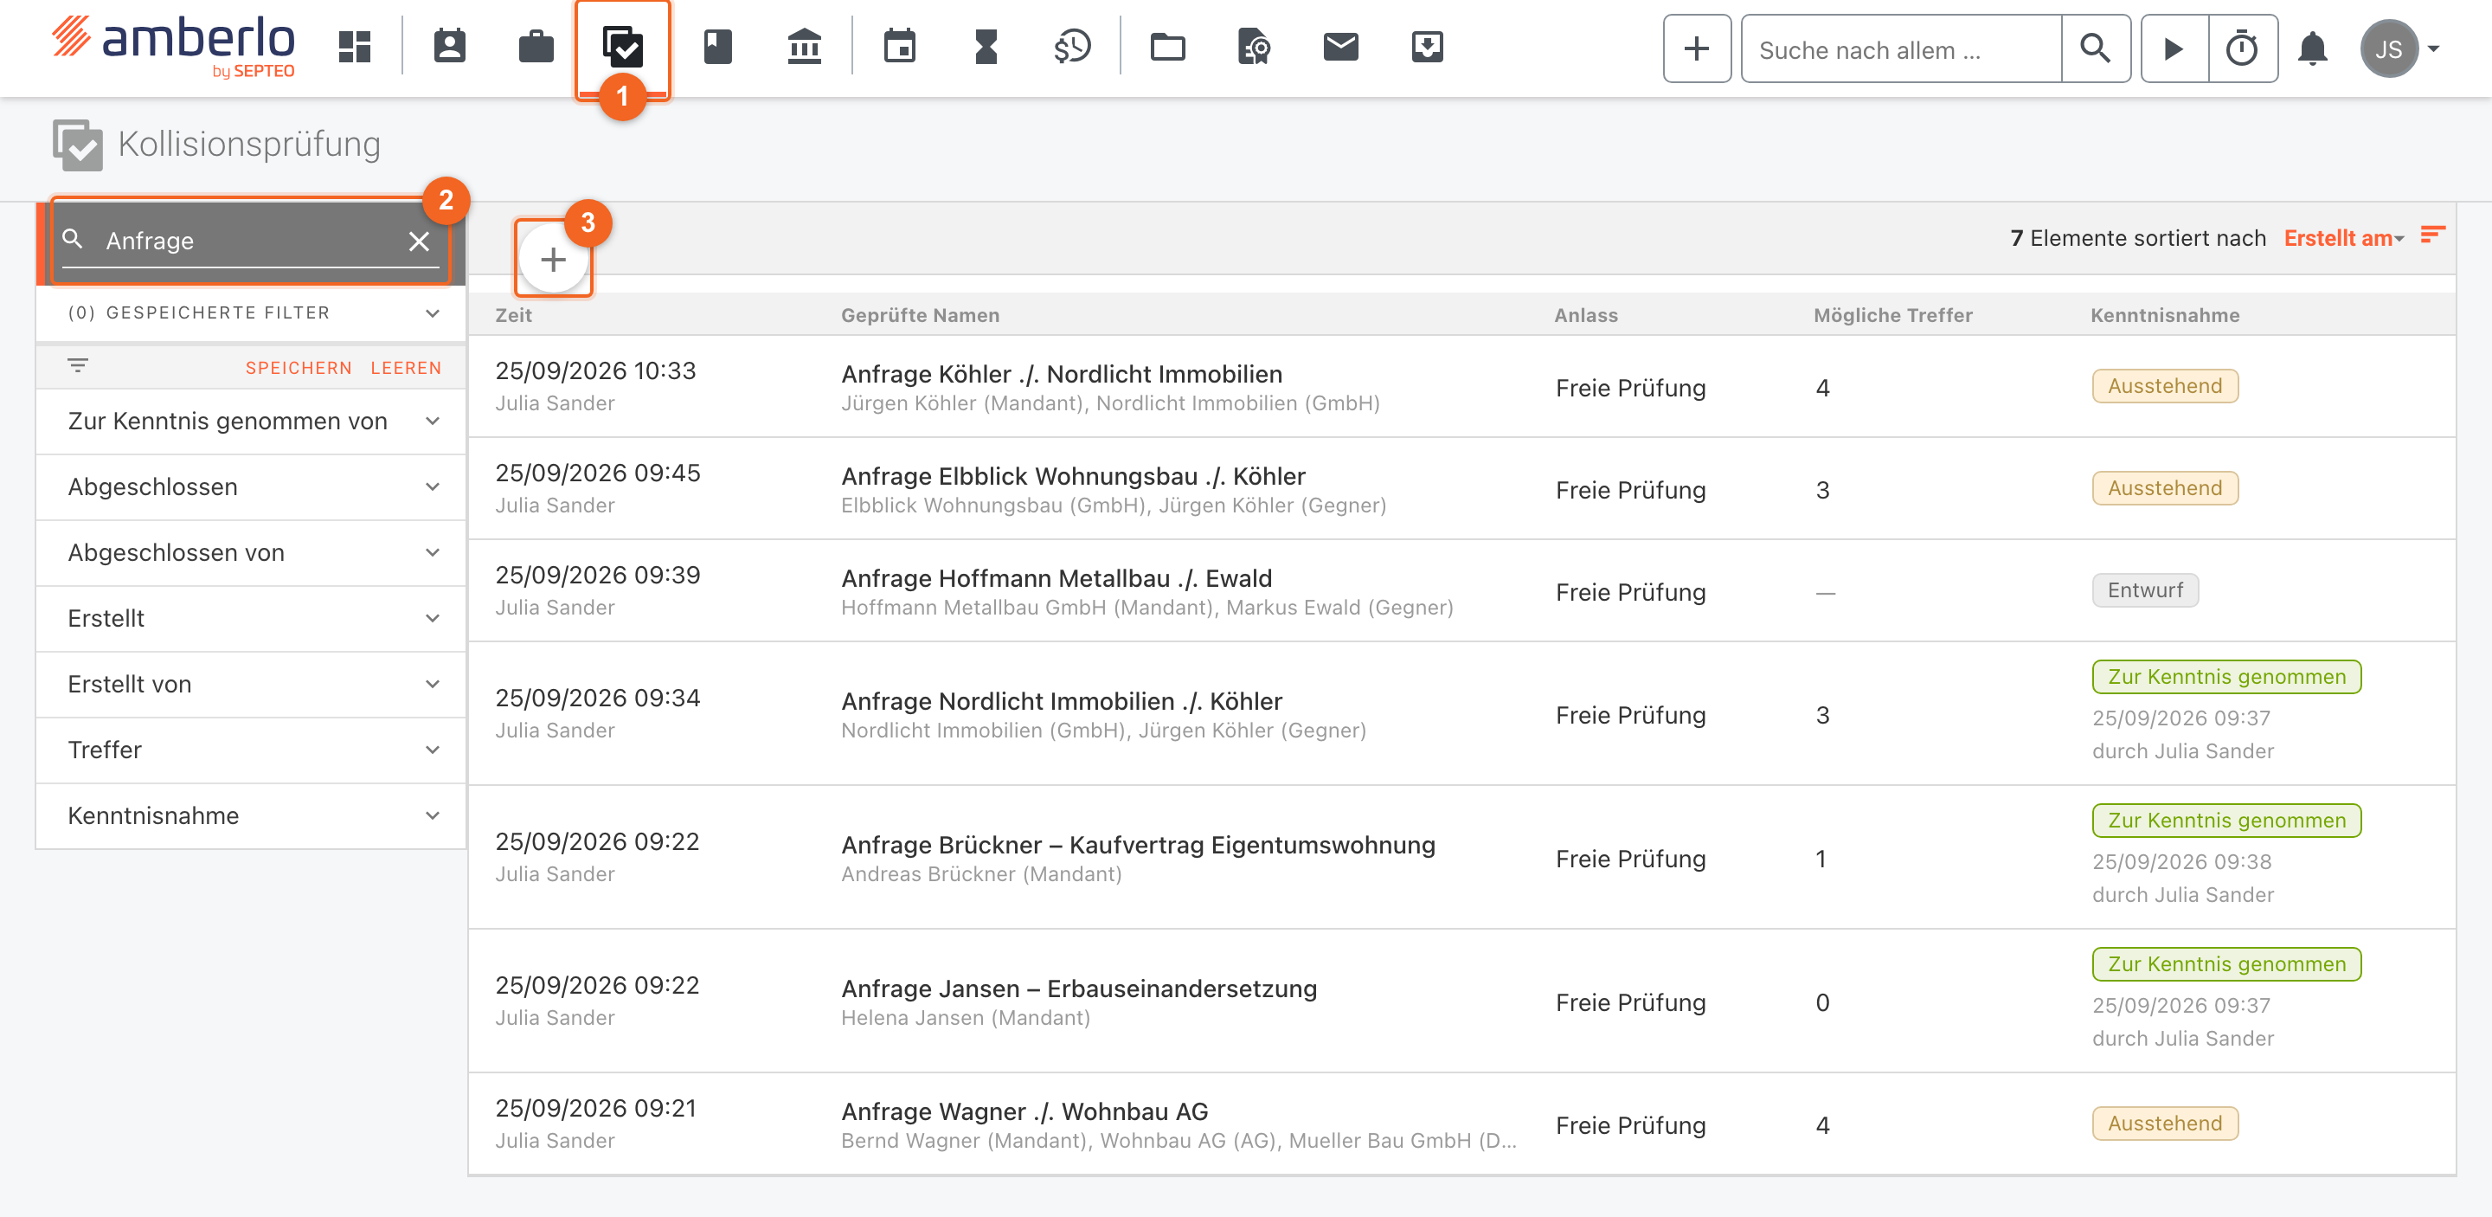Click the filter lines icon
This screenshot has width=2492, height=1217.
[77, 365]
